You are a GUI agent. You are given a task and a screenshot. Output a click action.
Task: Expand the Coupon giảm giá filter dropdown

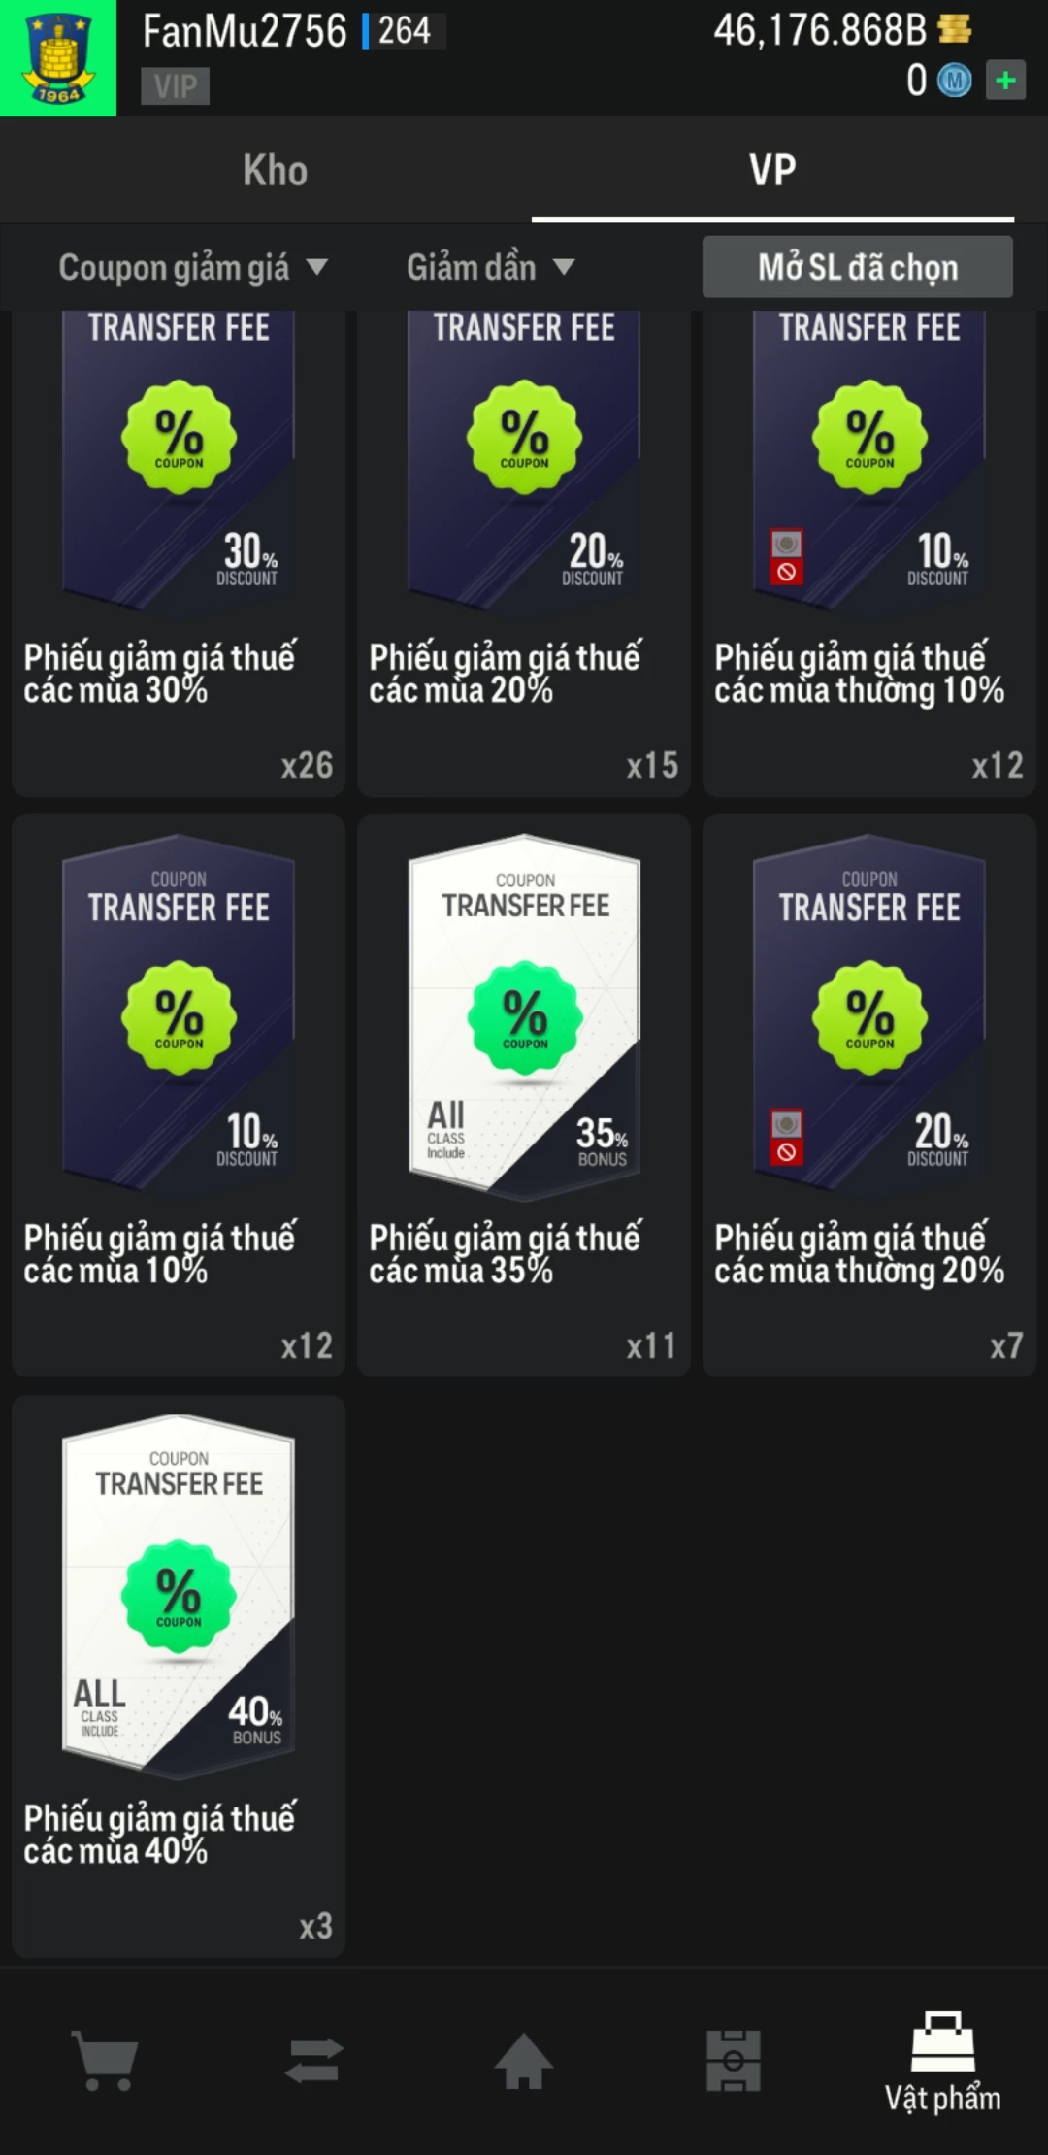tap(193, 267)
